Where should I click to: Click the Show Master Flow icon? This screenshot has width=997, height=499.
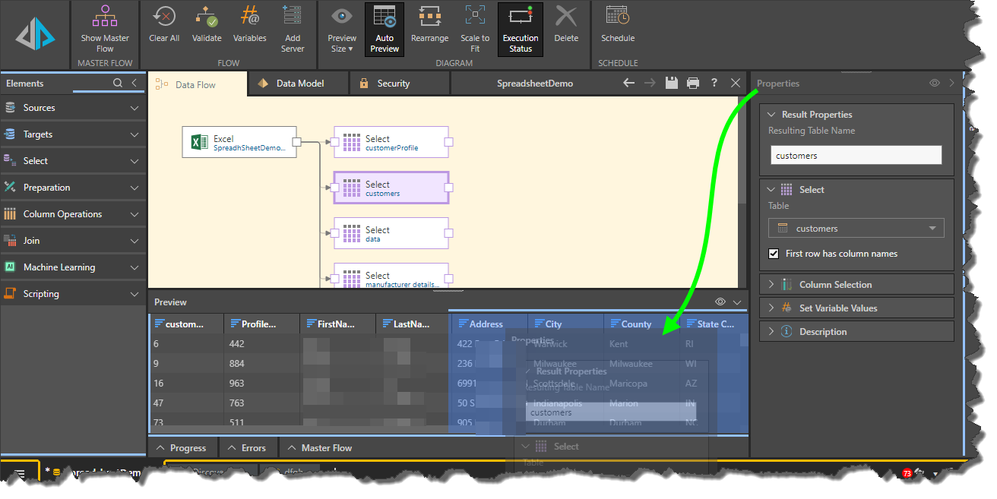tap(105, 17)
